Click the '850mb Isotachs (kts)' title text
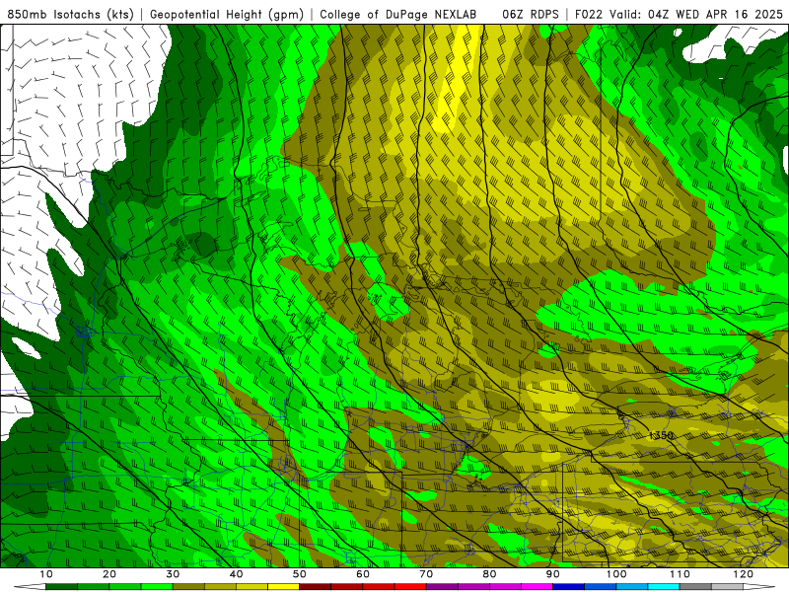Screen dimensions: 789x592 click(x=70, y=14)
